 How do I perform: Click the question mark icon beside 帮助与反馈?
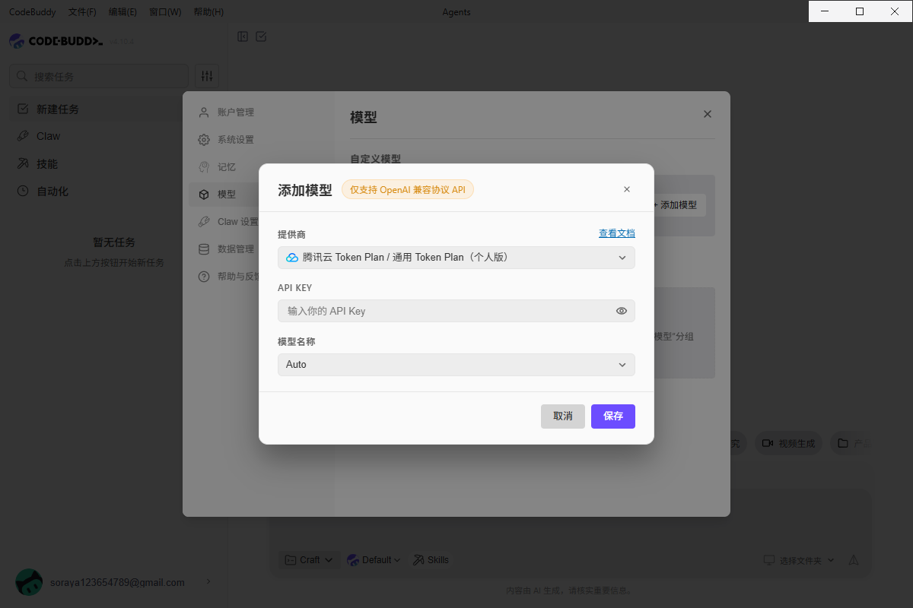[204, 277]
